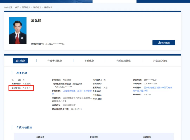This screenshot has width=190, height=140.
Task: Click the lawyer's portrait photo
Action: [18, 31]
